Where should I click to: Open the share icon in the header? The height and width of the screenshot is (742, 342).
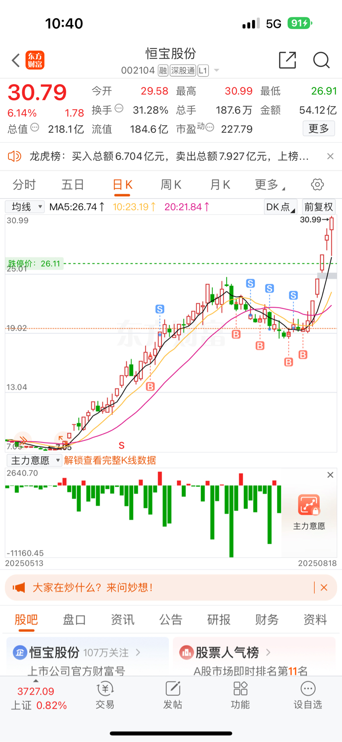(288, 60)
